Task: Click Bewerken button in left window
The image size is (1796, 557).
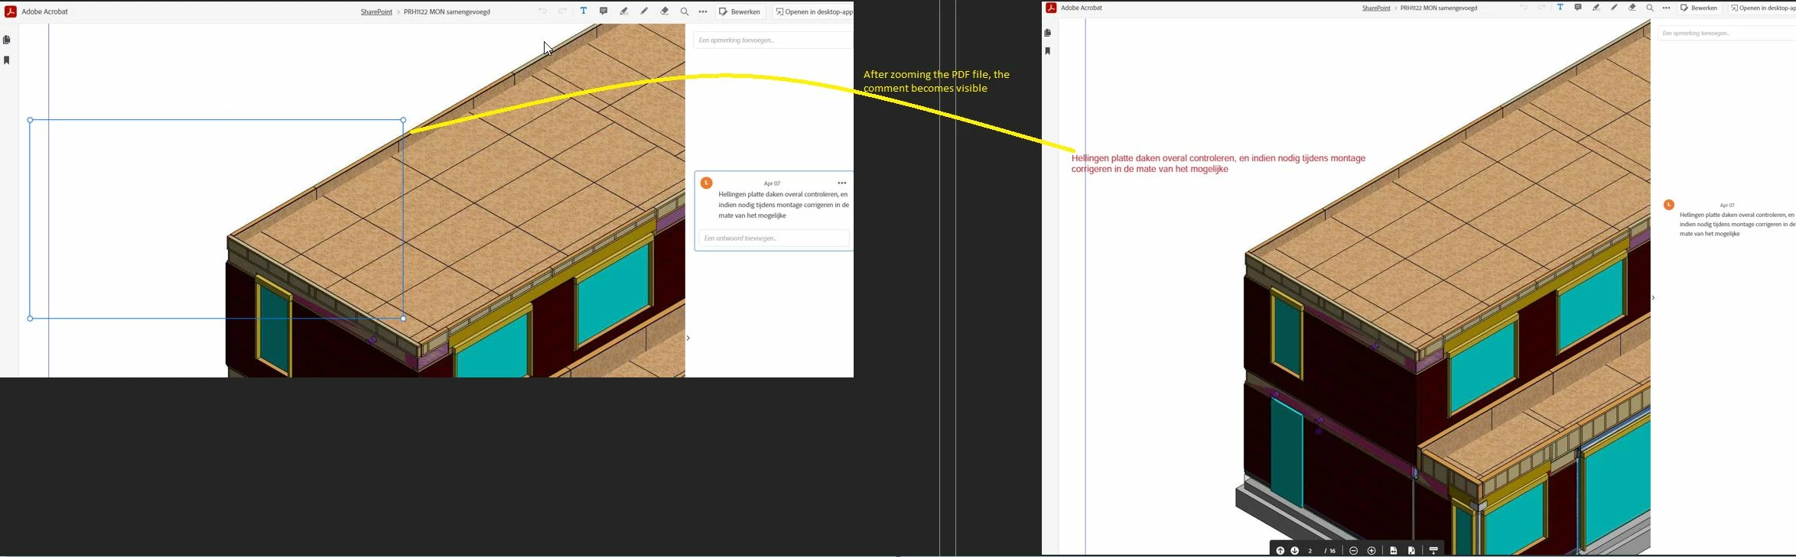Action: point(740,11)
